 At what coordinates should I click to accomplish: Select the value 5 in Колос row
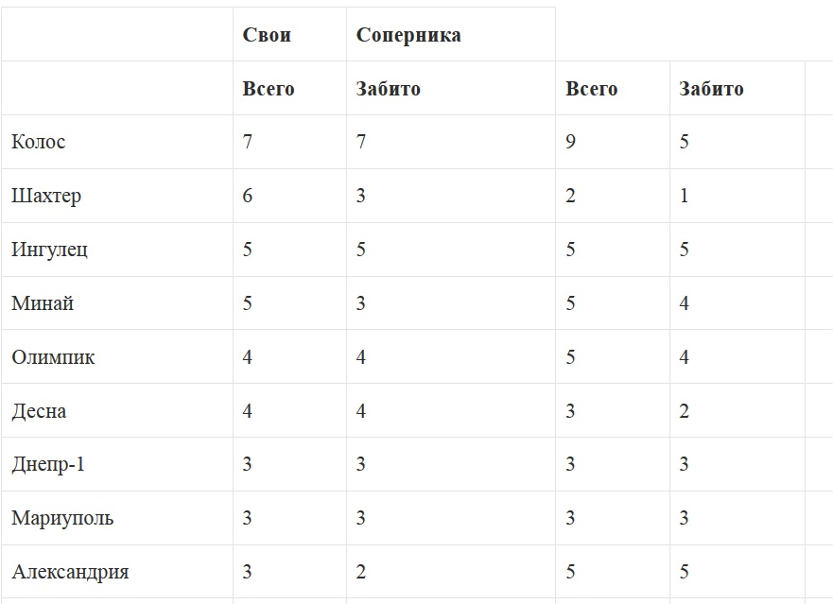coord(684,143)
